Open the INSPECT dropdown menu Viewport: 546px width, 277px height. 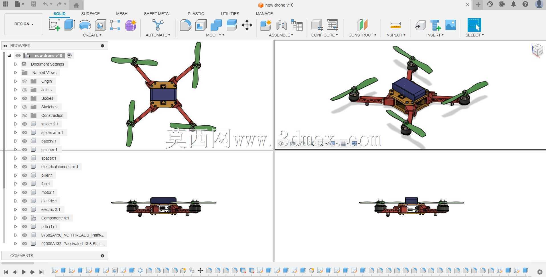point(395,35)
